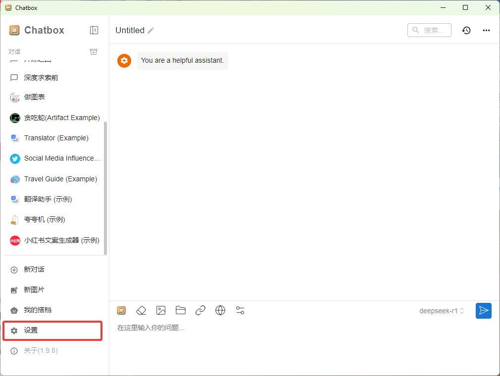This screenshot has height=376, width=500.
Task: Click the Untitled conversation title
Action: click(x=130, y=30)
